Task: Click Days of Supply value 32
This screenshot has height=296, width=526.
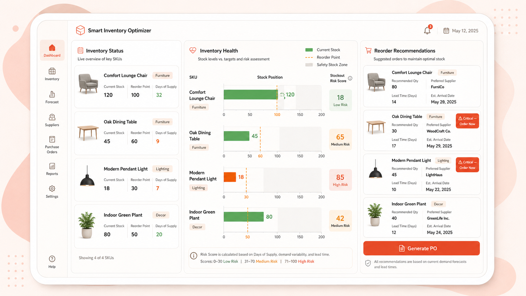Action: tap(159, 95)
